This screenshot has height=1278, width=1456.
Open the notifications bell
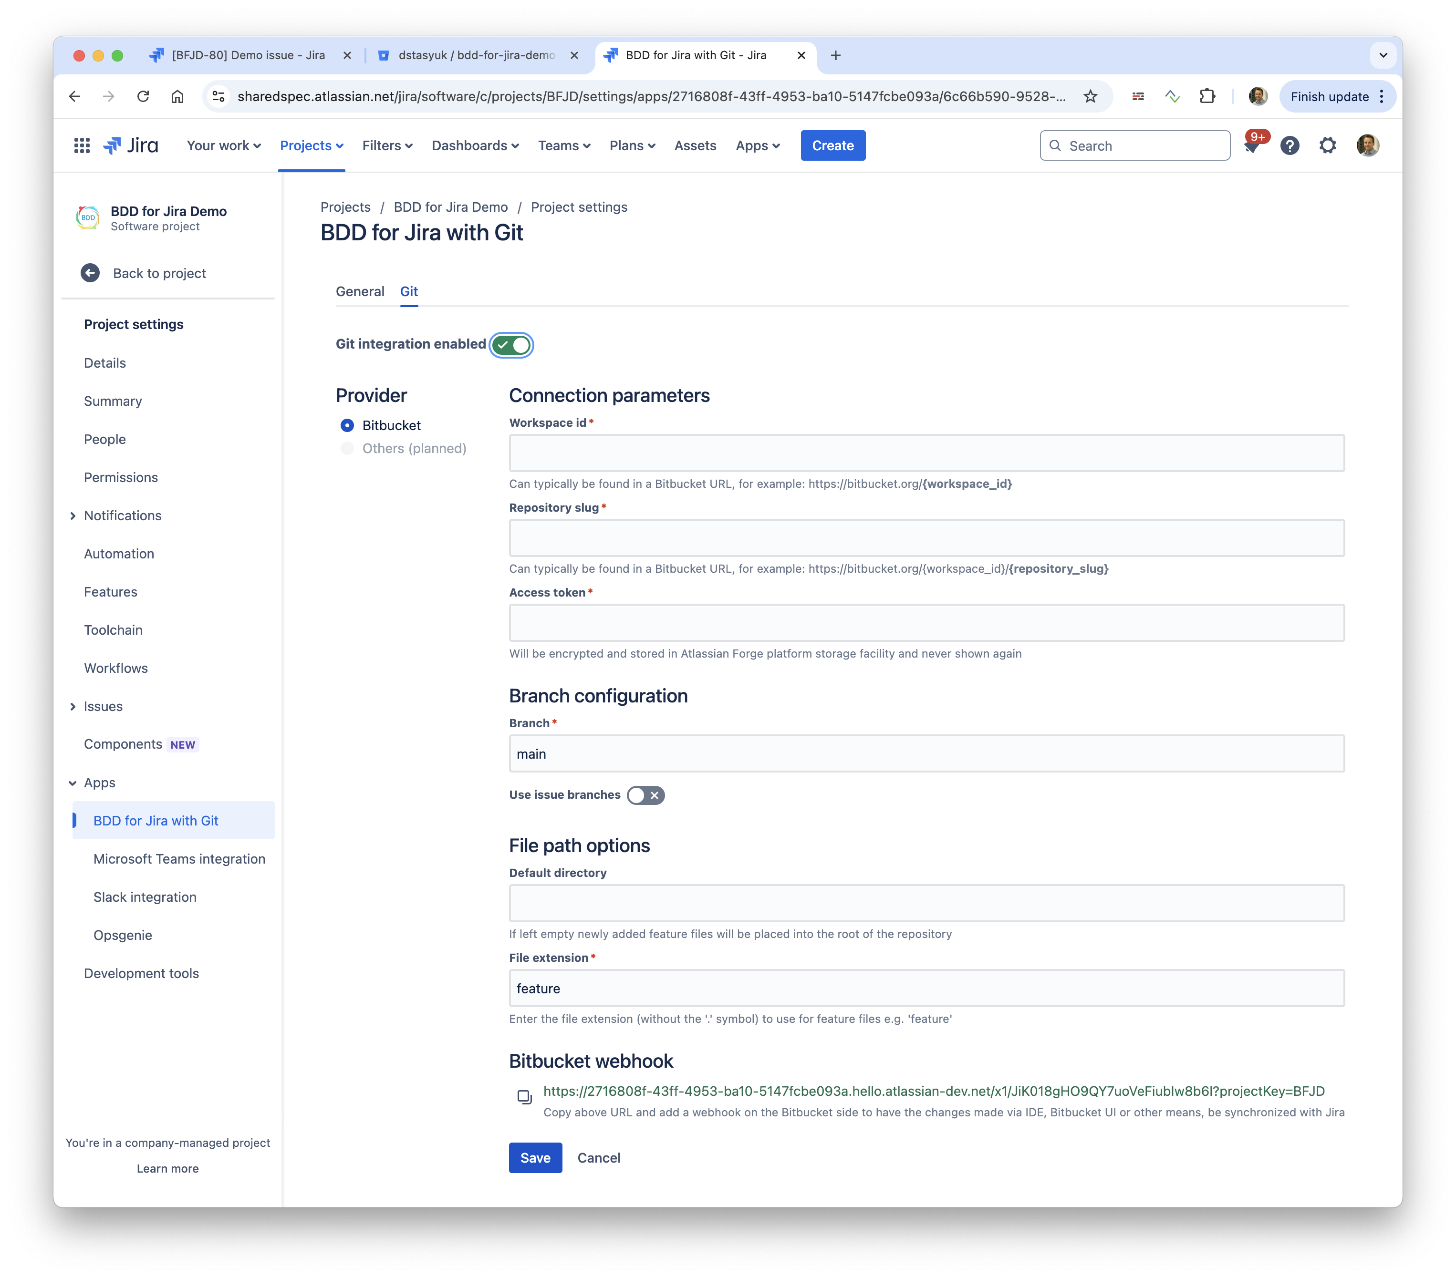pyautogui.click(x=1251, y=146)
